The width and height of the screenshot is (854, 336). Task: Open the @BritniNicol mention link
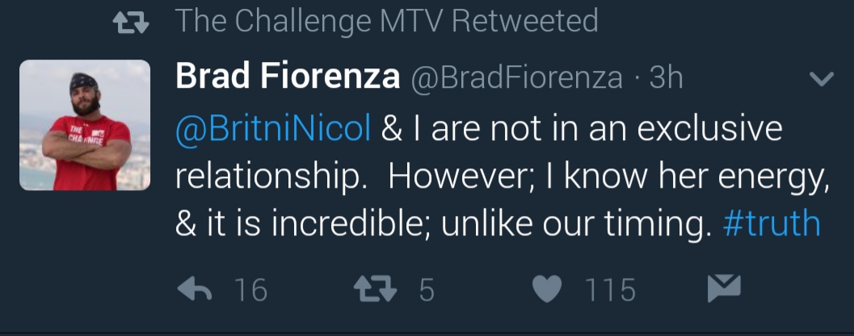[x=273, y=129]
